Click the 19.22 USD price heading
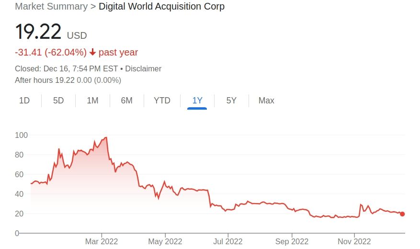Image resolution: width=420 pixels, height=249 pixels. coord(51,32)
